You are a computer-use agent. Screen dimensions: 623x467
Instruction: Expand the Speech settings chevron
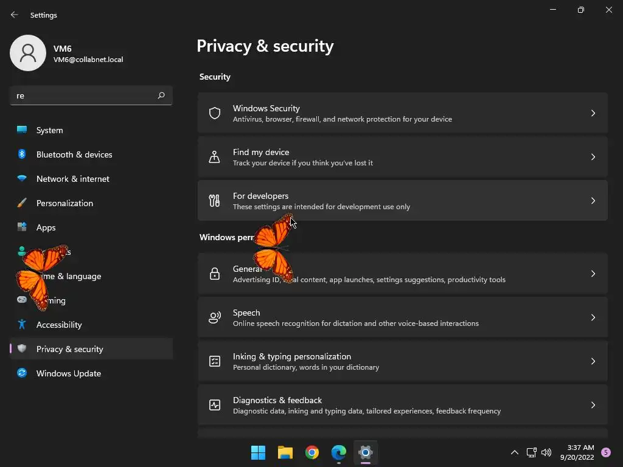click(593, 317)
